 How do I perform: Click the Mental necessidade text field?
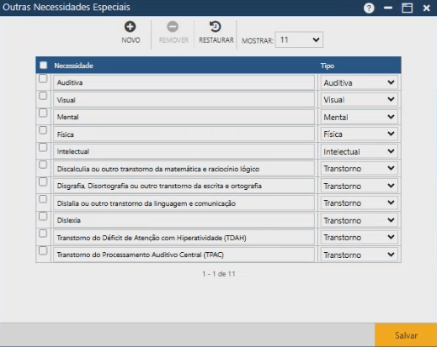click(x=184, y=117)
